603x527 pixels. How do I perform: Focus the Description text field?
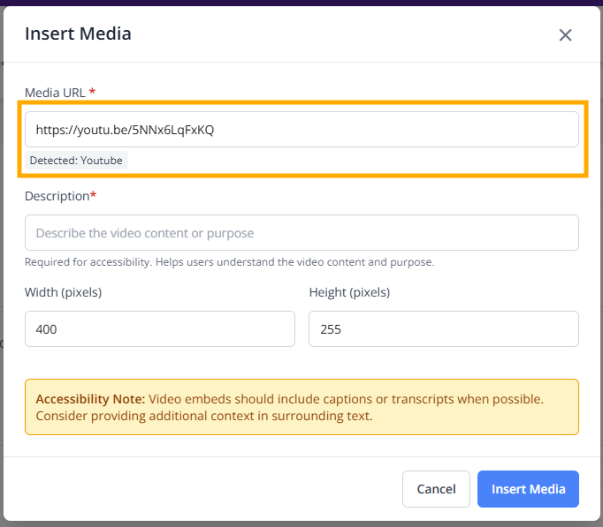point(301,233)
